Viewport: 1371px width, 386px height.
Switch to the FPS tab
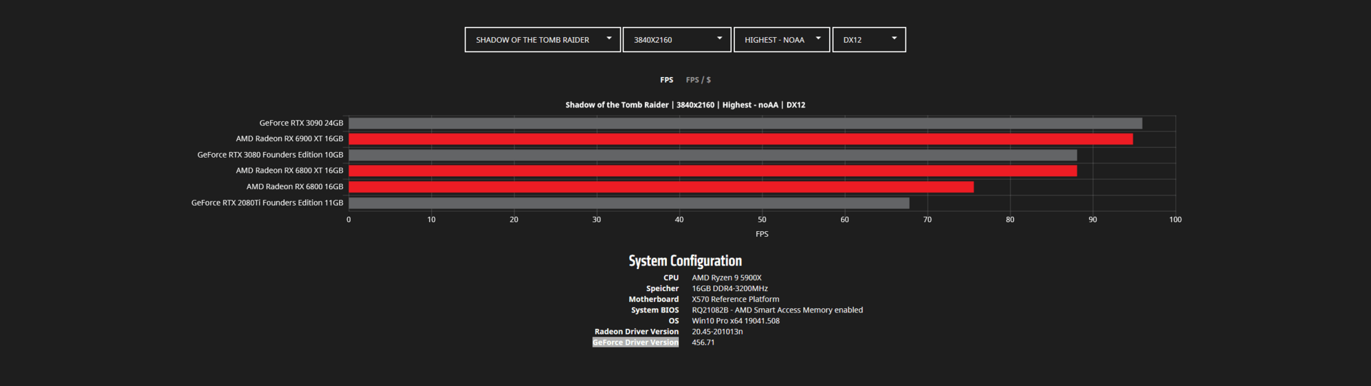tap(666, 80)
